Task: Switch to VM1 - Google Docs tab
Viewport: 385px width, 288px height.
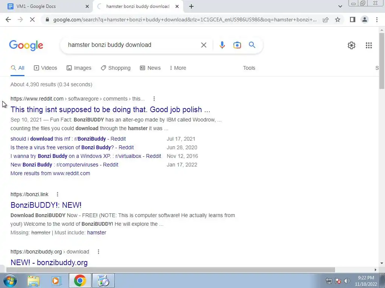Action: [46, 6]
